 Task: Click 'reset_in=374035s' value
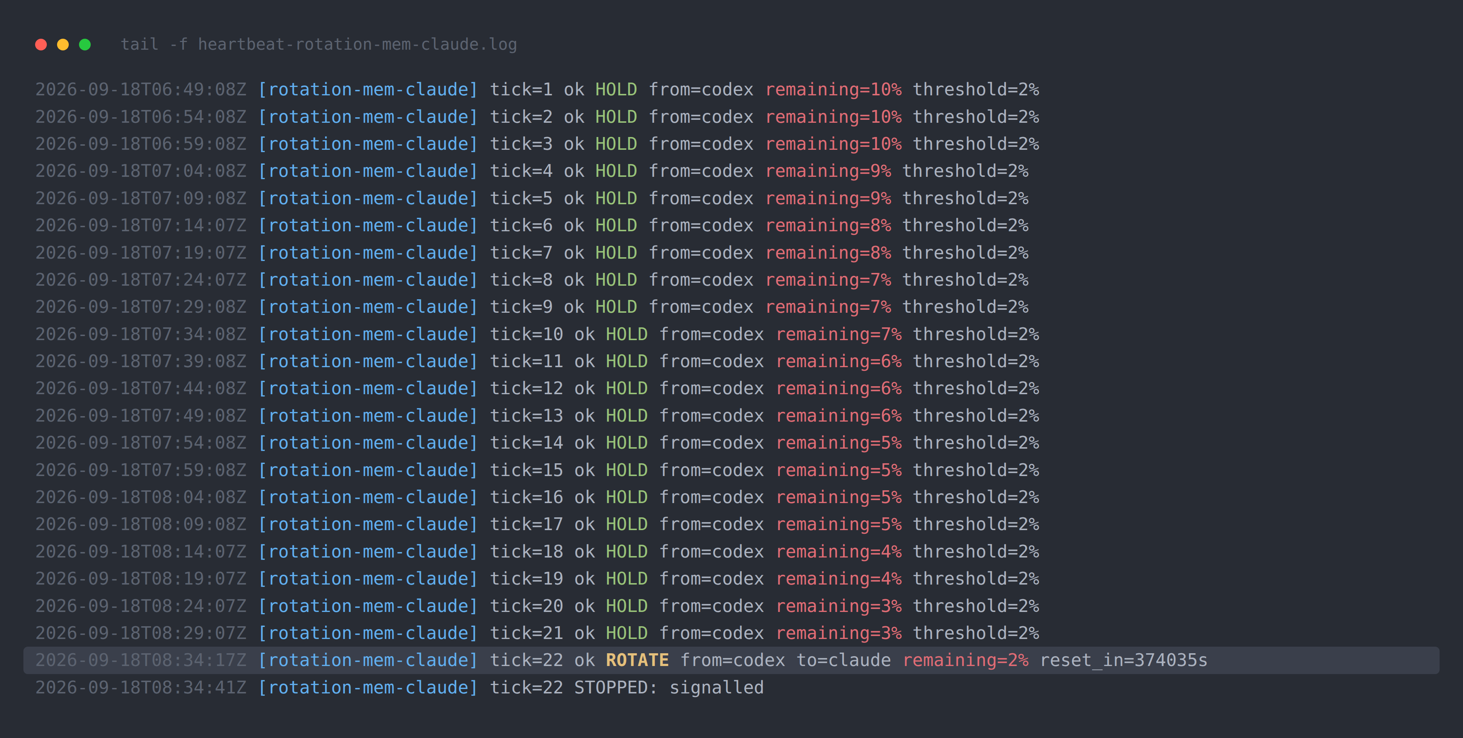[1124, 660]
